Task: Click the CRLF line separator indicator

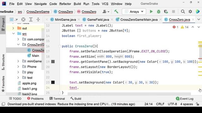Action: [160, 104]
